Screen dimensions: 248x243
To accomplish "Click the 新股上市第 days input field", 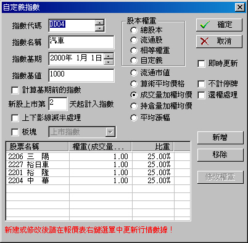I will pos(58,104).
